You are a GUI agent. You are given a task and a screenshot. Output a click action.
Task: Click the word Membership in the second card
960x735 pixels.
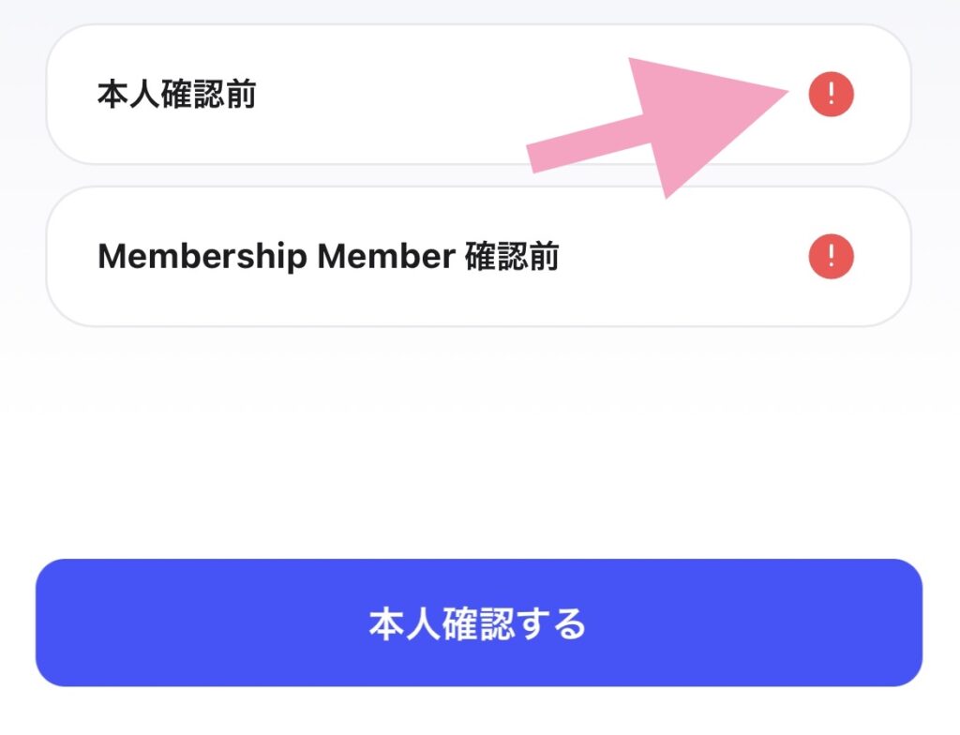(202, 256)
